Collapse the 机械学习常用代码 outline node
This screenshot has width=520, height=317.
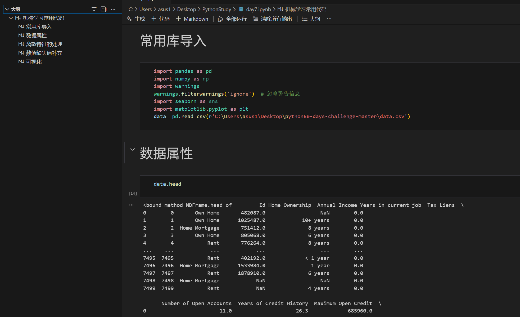[11, 18]
